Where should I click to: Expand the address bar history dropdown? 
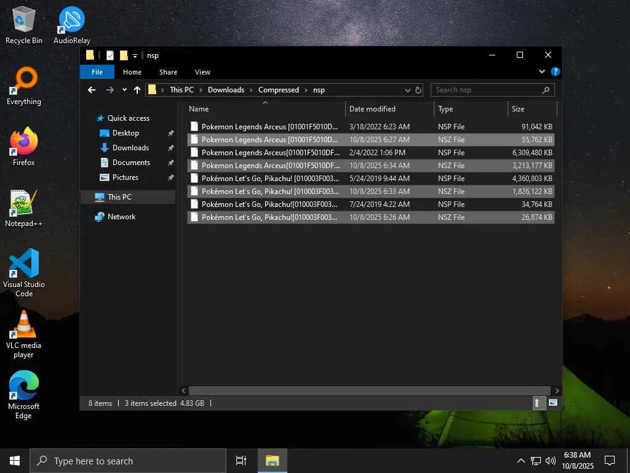tap(408, 90)
